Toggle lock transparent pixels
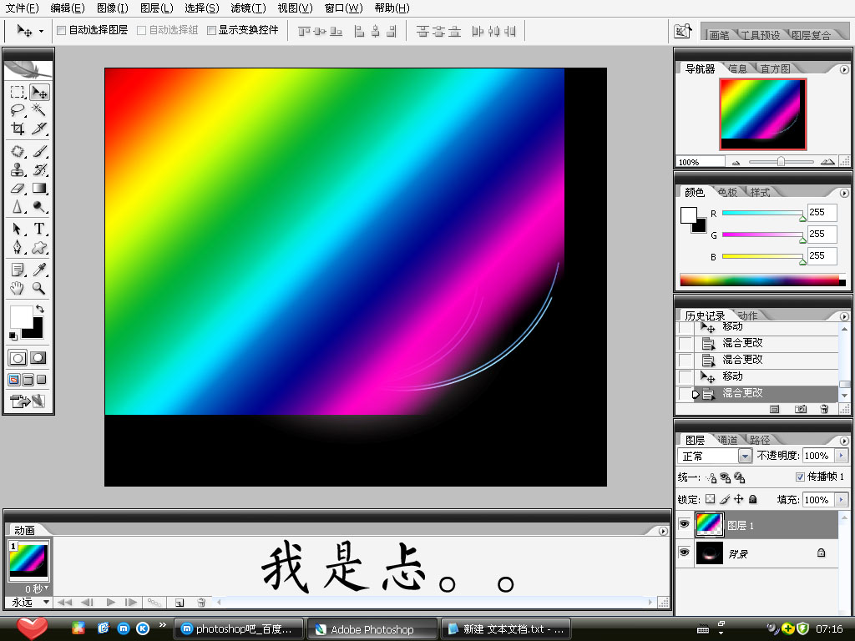Screen dimensions: 855x641 tap(710, 499)
